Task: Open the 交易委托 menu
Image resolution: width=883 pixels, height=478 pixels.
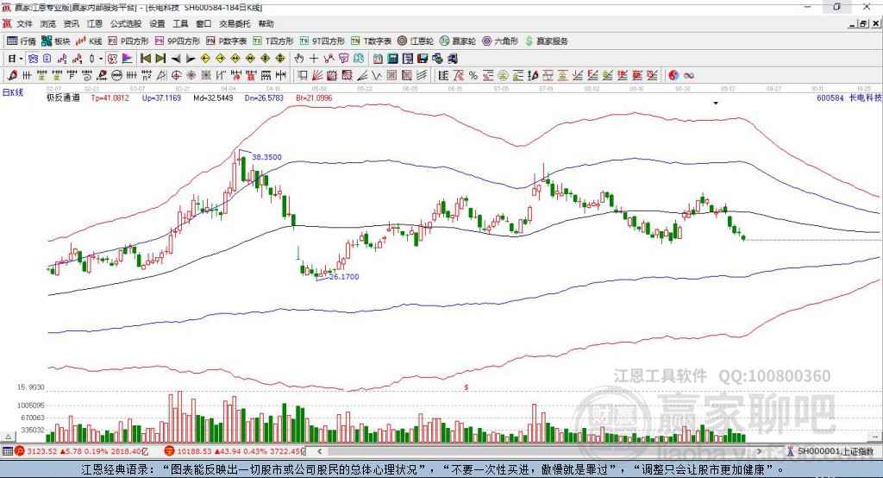Action: pos(235,23)
